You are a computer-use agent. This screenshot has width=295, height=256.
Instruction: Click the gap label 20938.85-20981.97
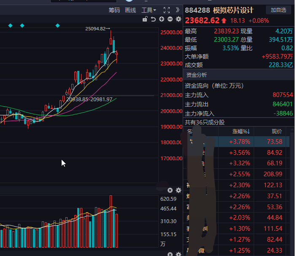click(x=89, y=99)
